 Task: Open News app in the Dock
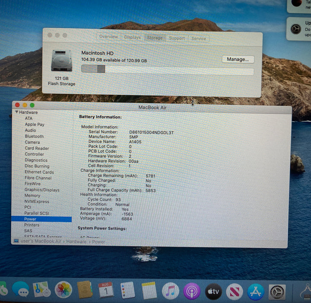click(235, 292)
